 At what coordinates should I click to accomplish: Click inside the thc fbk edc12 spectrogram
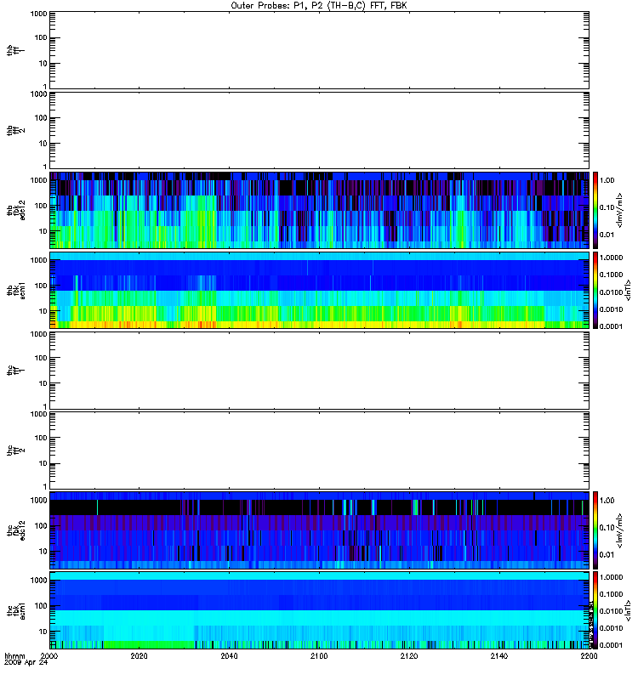pos(319,530)
